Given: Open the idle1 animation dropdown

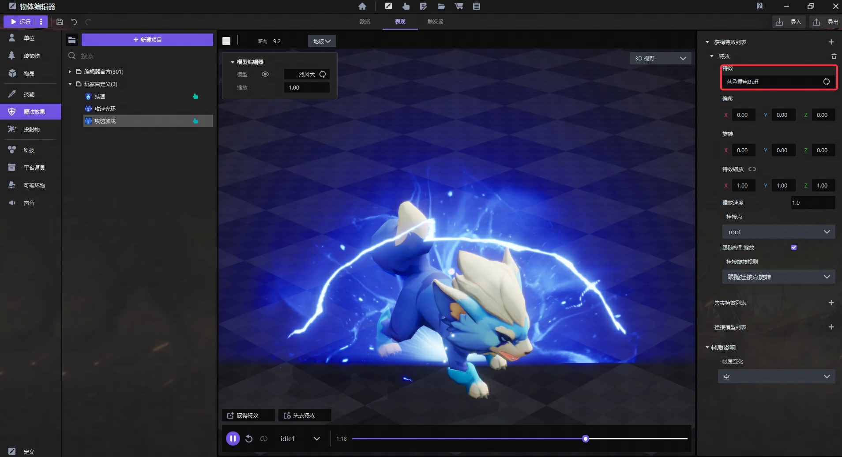Looking at the screenshot, I should click(x=300, y=438).
